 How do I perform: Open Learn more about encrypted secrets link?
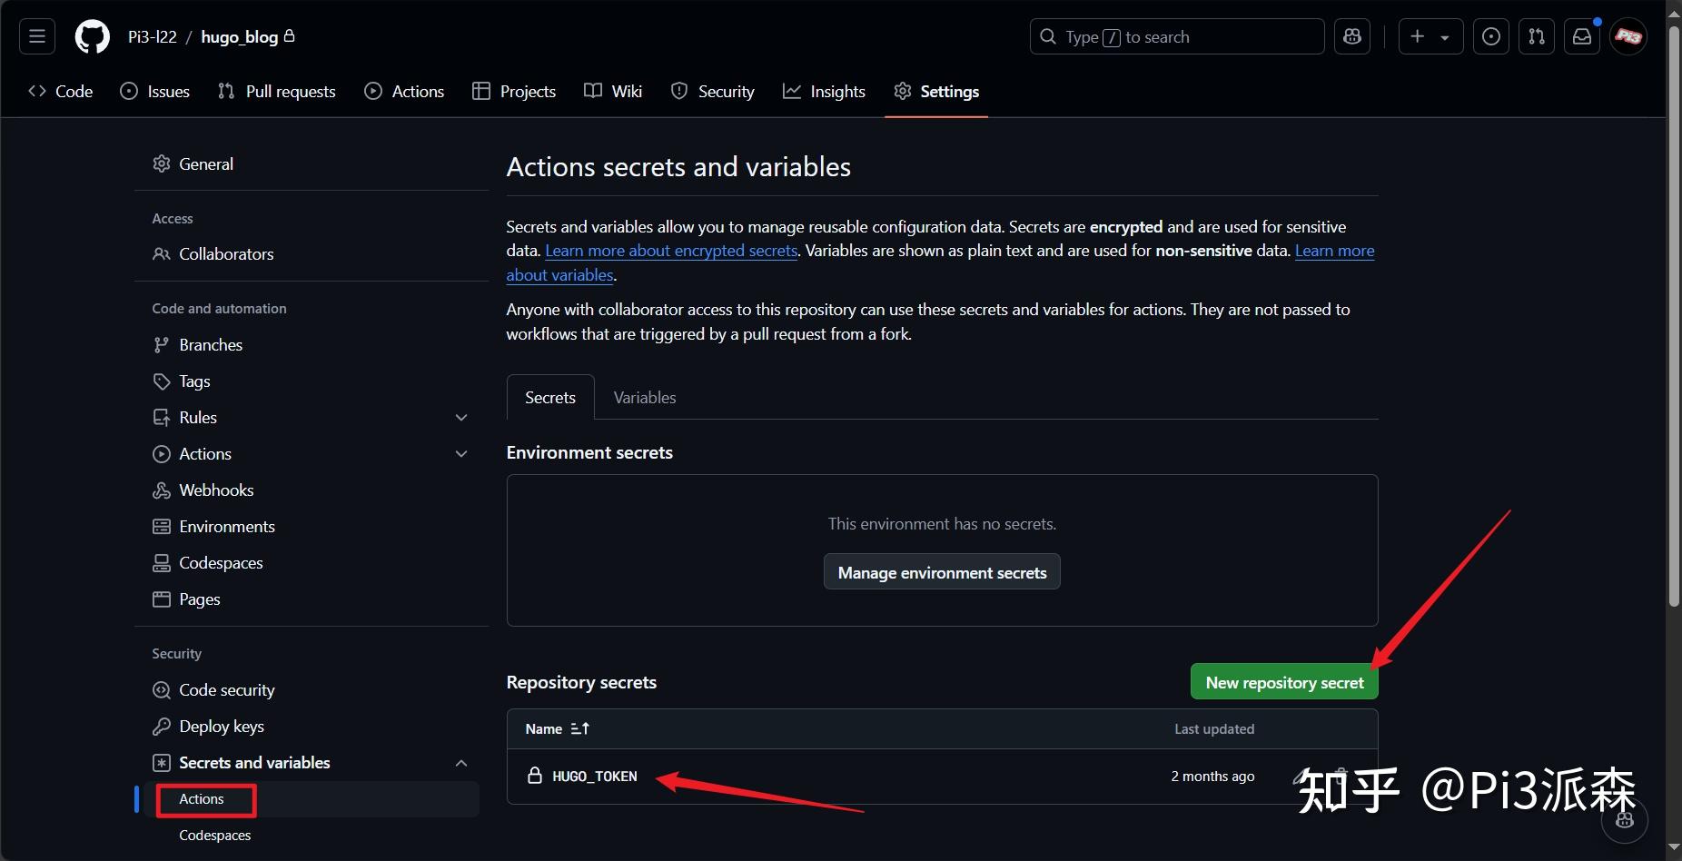(671, 251)
